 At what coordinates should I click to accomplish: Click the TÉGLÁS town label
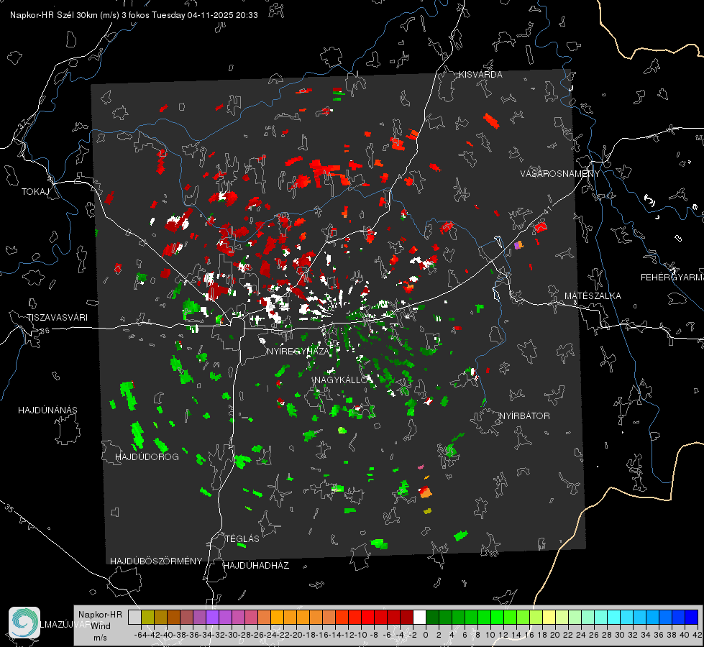tap(242, 539)
